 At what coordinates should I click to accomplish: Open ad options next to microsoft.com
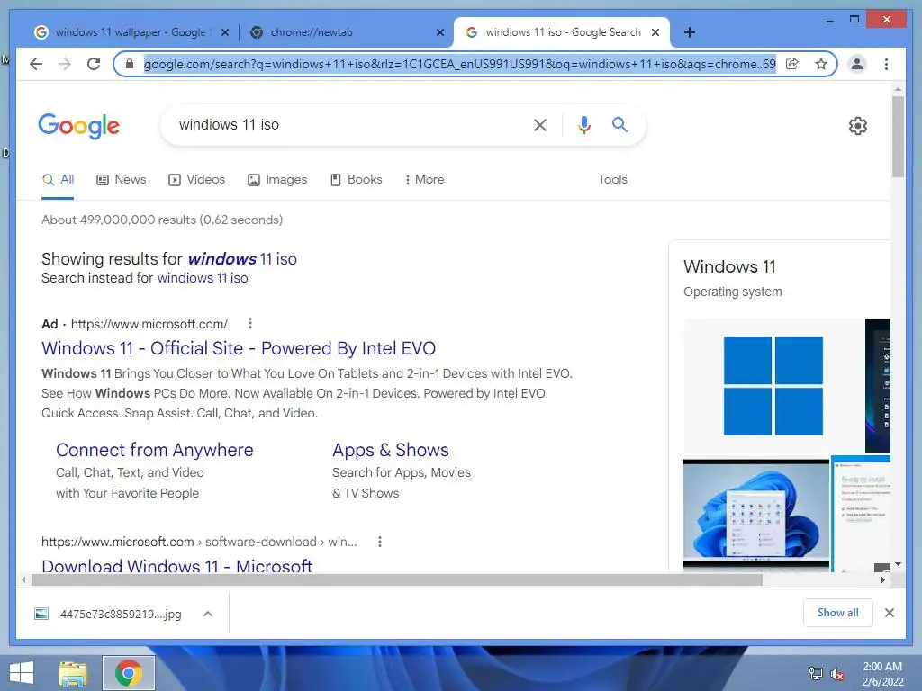coord(250,323)
